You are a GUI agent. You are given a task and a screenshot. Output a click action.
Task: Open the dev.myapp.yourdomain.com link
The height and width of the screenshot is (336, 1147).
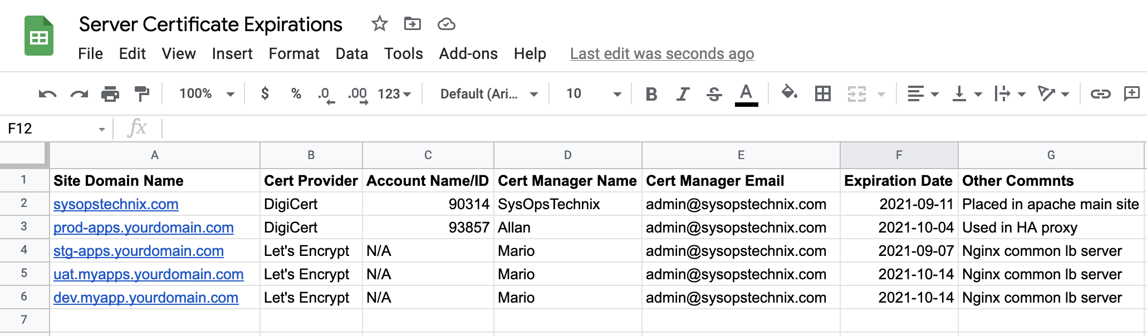[146, 298]
